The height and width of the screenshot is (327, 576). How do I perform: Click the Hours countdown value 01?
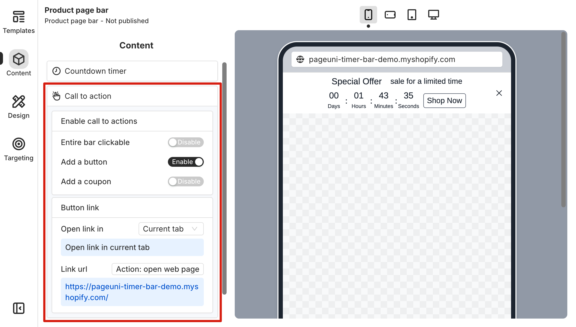coord(359,95)
